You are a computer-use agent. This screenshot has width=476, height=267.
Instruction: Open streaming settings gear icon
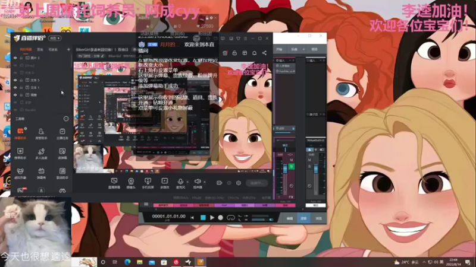point(239,183)
